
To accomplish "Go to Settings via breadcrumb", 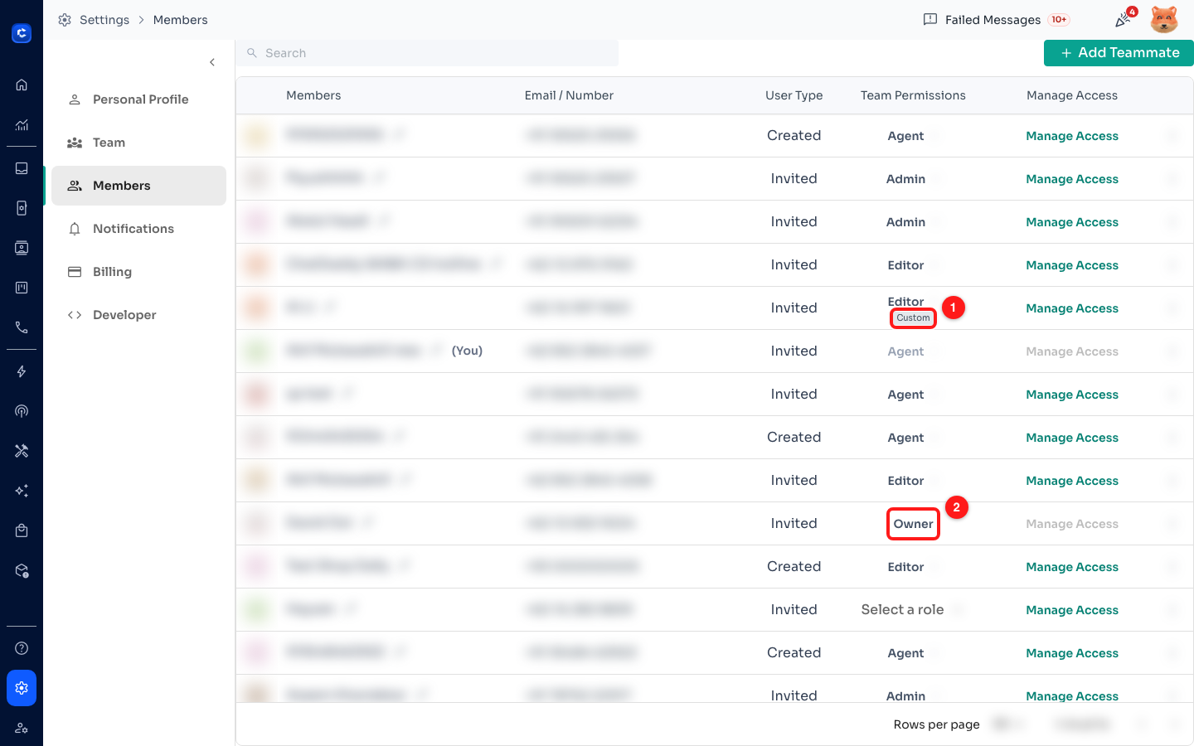I will click(x=104, y=20).
